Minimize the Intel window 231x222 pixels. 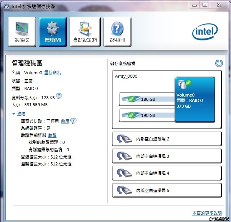pos(194,5)
